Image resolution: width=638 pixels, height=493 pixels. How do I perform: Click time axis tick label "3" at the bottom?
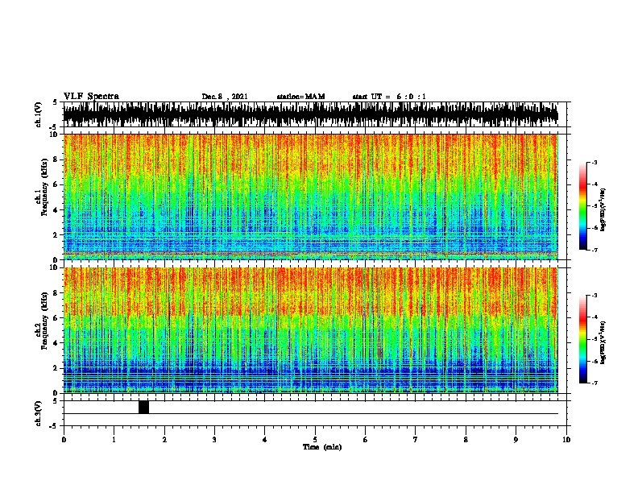pyautogui.click(x=214, y=440)
